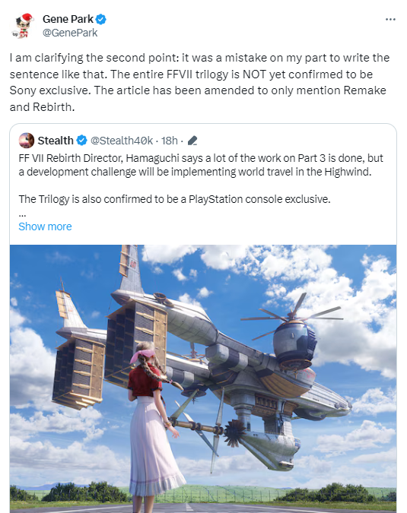This screenshot has width=407, height=513.
Task: Click the 18h timestamp
Action: pyautogui.click(x=170, y=141)
